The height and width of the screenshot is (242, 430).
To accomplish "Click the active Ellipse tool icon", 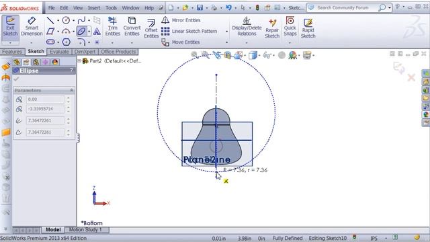I will coord(81,32).
